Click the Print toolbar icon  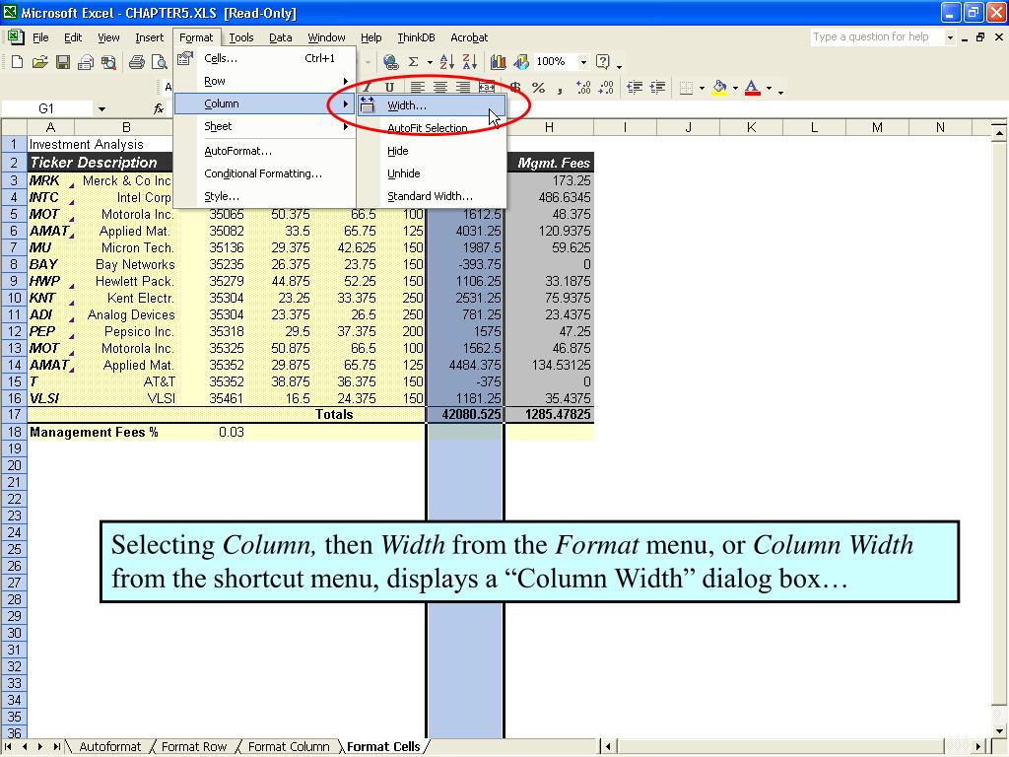coord(136,62)
